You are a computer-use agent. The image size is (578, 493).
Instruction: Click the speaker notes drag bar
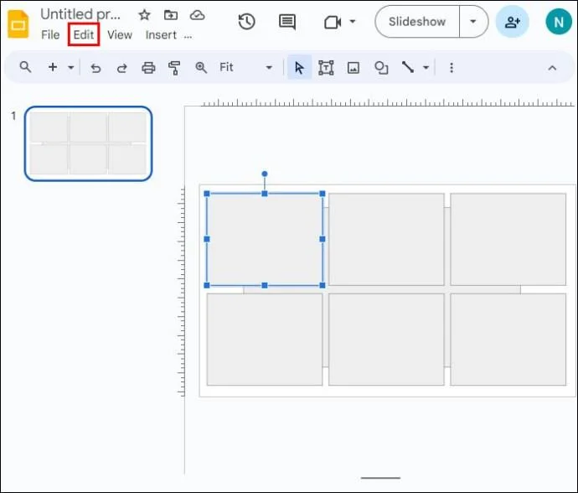coord(380,478)
